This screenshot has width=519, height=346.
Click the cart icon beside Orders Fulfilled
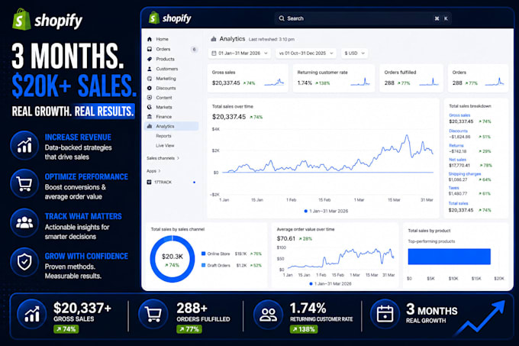pyautogui.click(x=153, y=314)
